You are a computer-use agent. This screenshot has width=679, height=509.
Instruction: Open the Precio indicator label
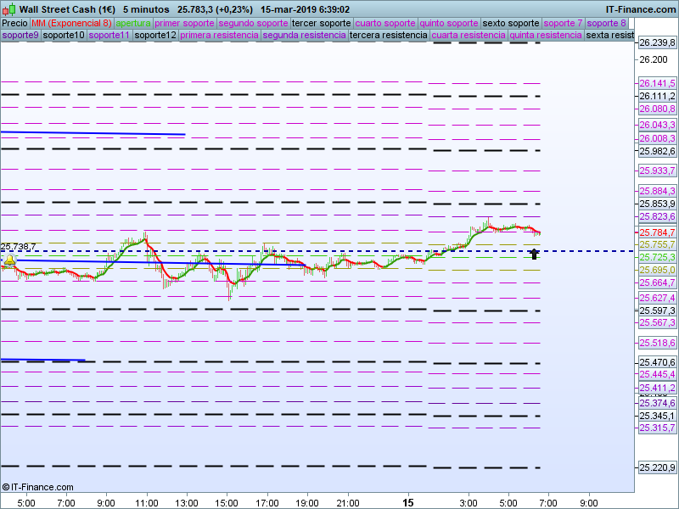(14, 23)
